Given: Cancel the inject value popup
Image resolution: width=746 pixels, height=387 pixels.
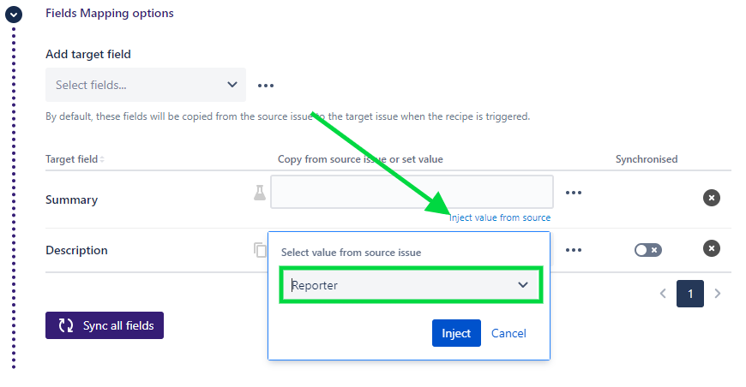Looking at the screenshot, I should 508,333.
